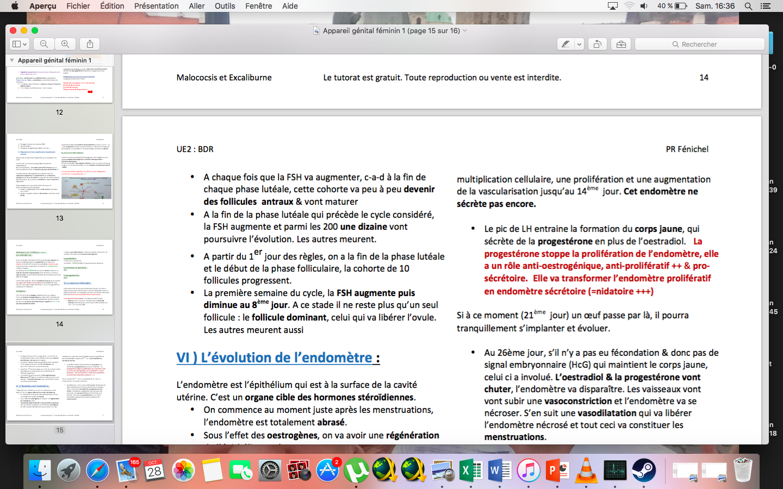Viewport: 783px width, 489px height.
Task: Open the Présentation menu
Action: tap(156, 6)
